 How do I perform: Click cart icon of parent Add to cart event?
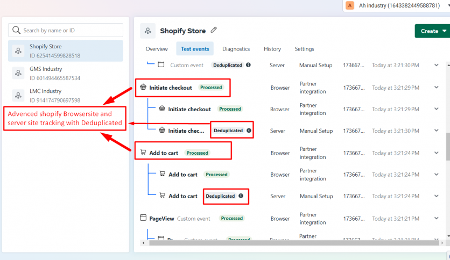[x=143, y=153]
